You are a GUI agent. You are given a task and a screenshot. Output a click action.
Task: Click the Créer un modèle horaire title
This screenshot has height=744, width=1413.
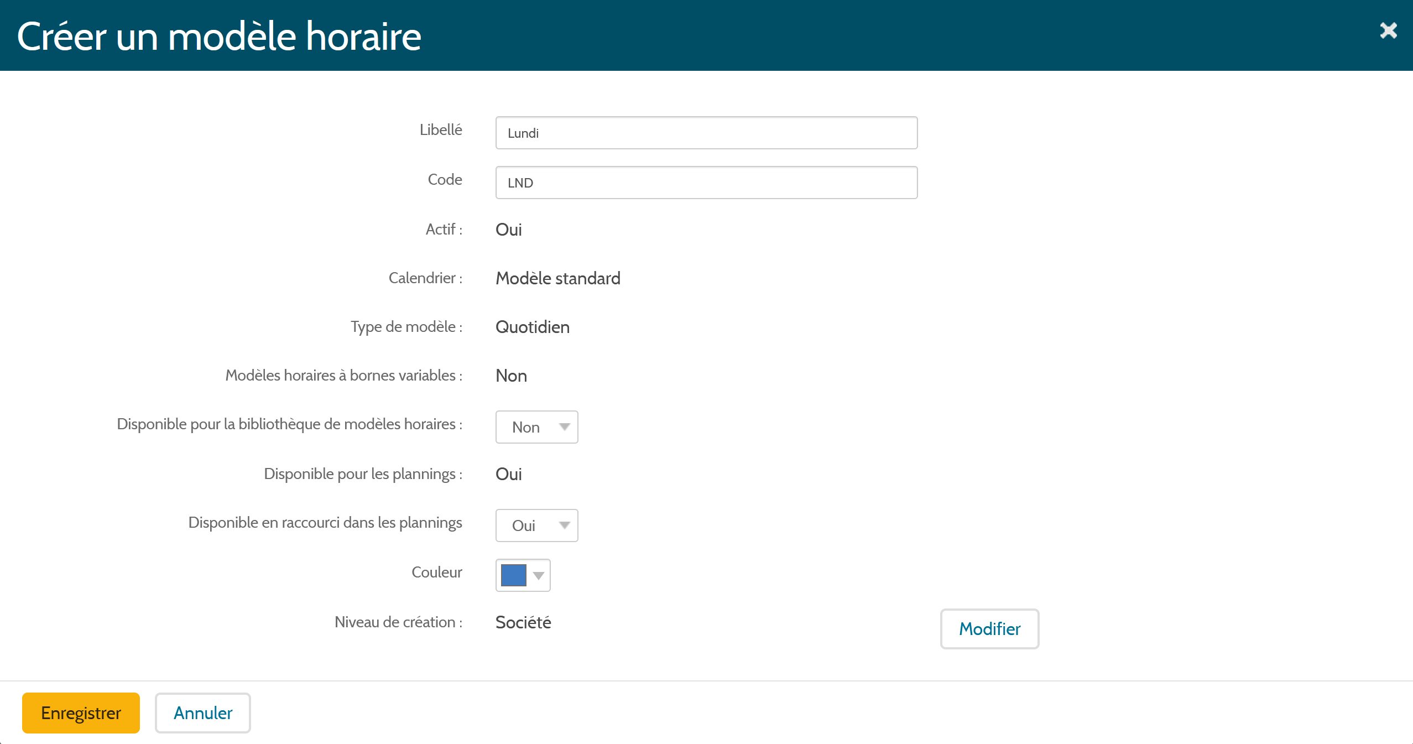coord(219,37)
